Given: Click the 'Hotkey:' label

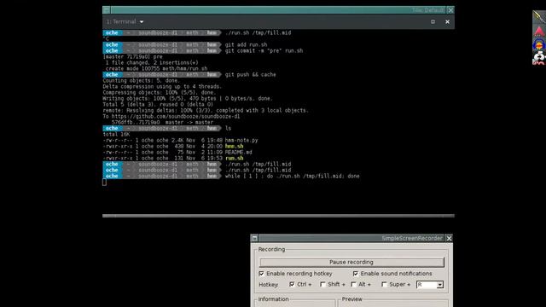Looking at the screenshot, I should 269,284.
